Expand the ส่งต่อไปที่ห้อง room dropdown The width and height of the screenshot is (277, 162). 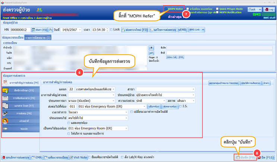(144, 107)
